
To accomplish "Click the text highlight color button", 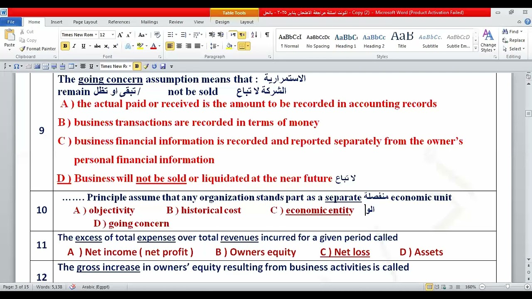I will click(140, 46).
